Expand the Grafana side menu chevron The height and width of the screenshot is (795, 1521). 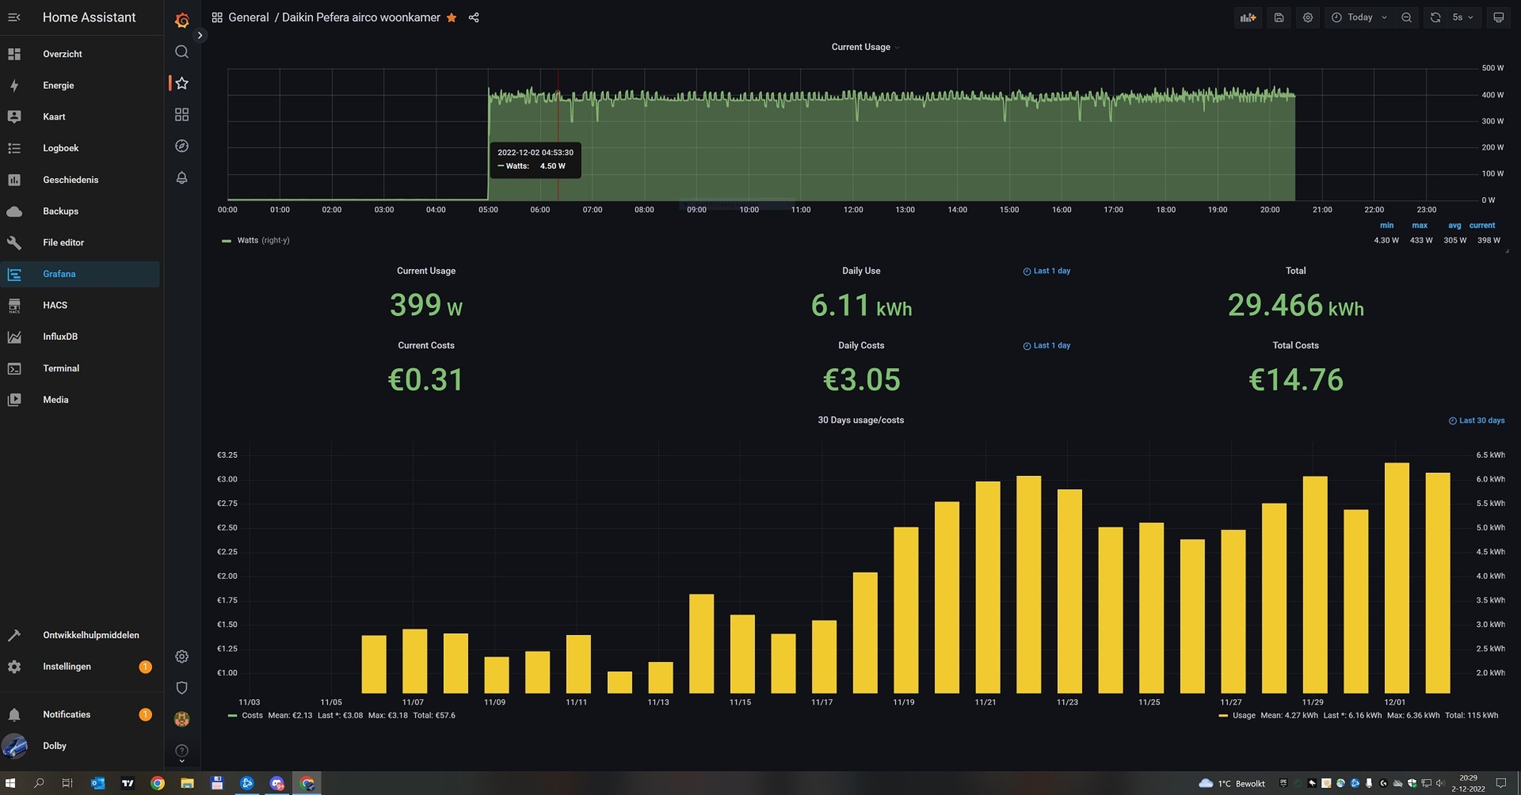[x=200, y=36]
